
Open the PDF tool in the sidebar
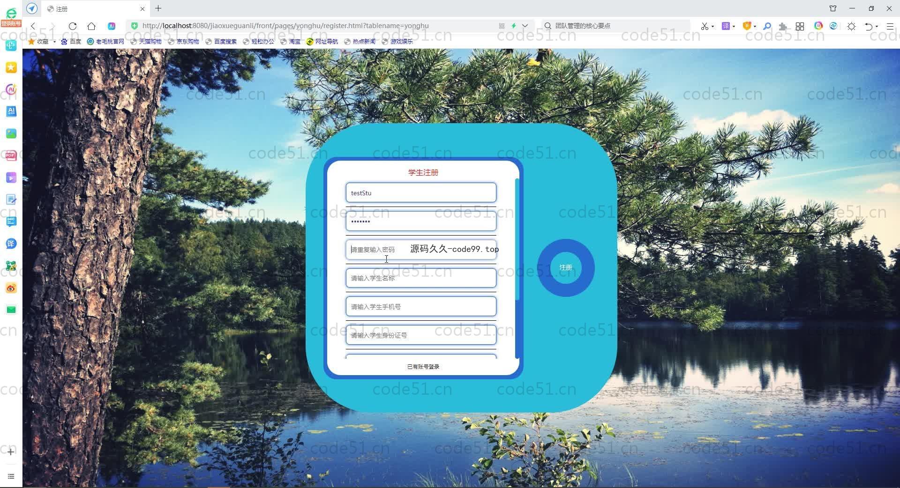(11, 155)
